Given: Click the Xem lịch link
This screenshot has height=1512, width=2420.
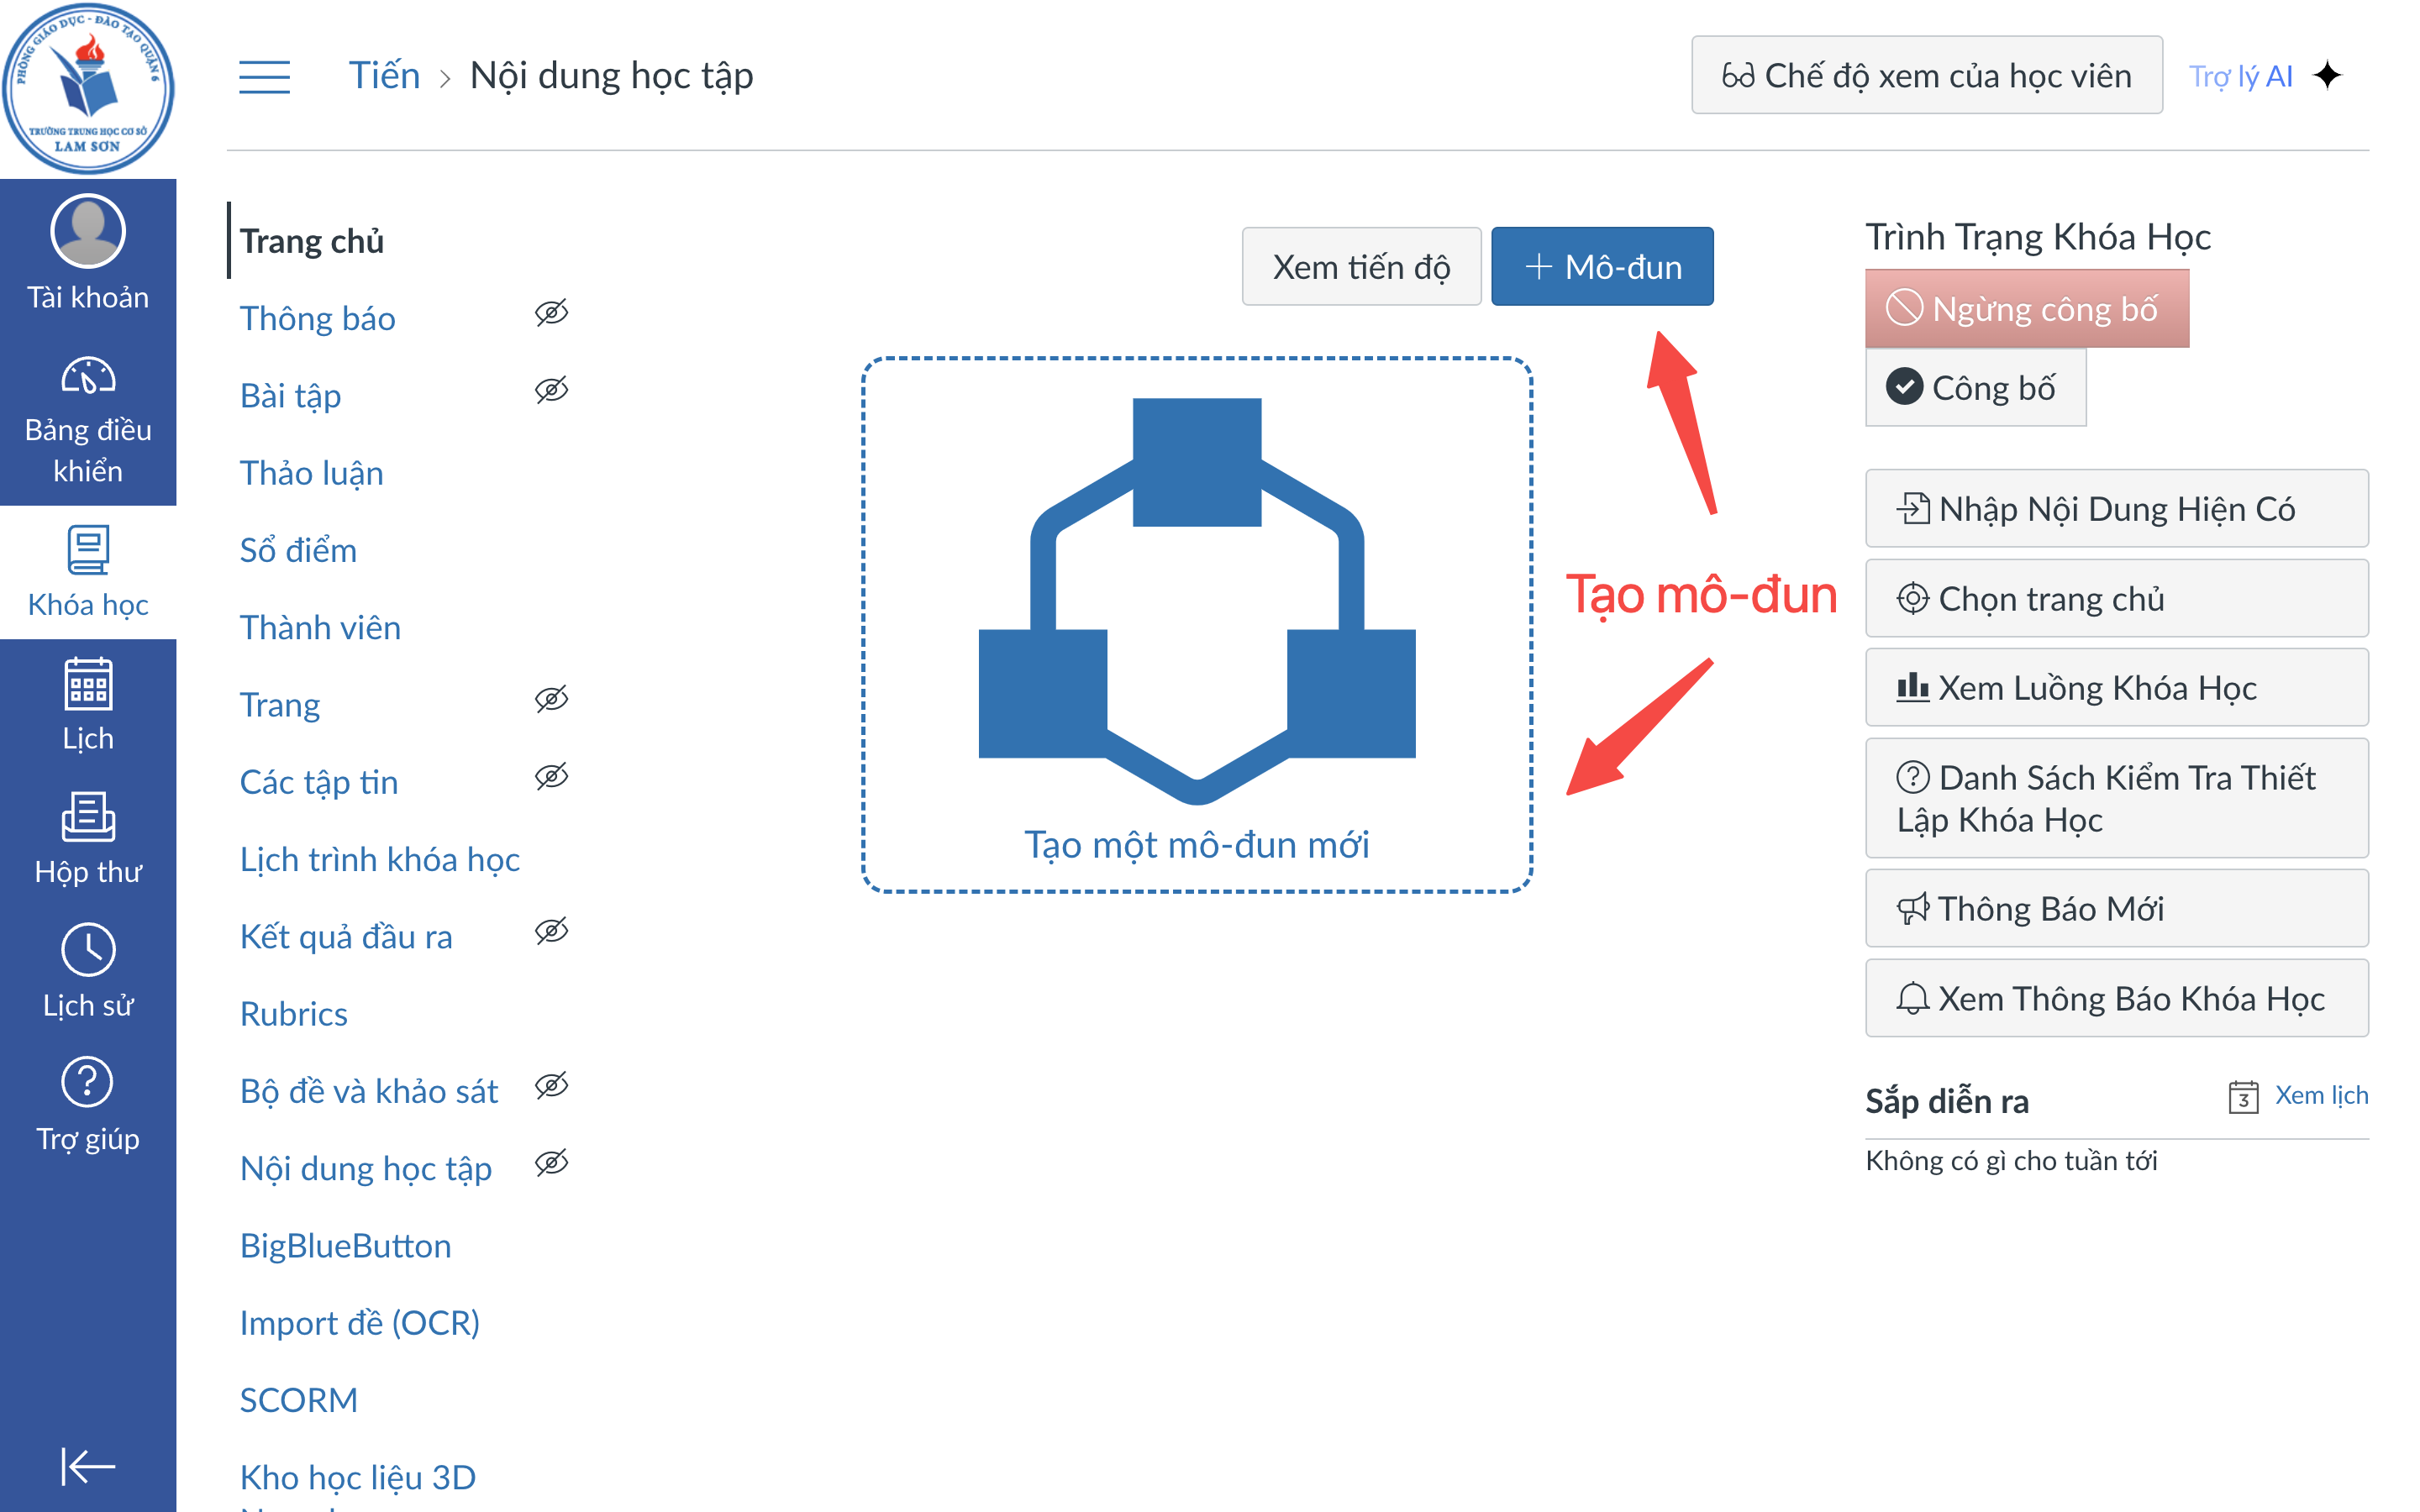Looking at the screenshot, I should (2321, 1095).
